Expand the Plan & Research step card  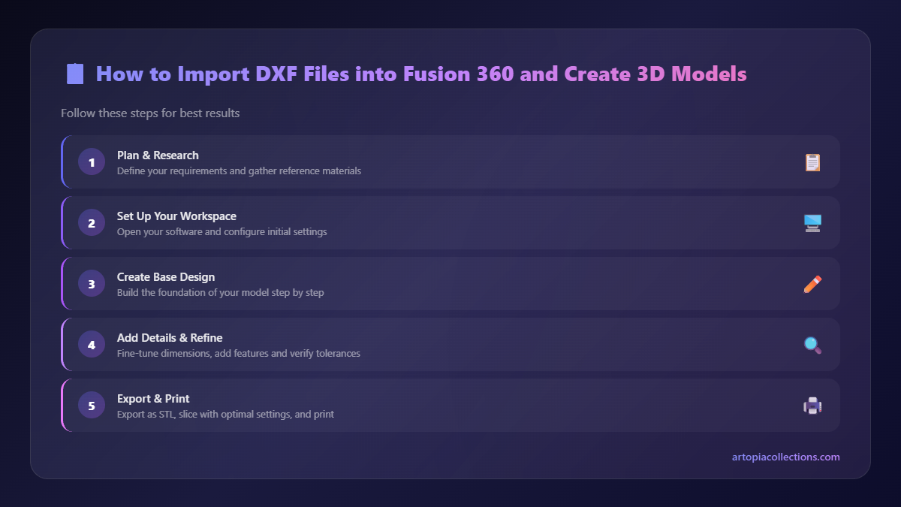(450, 161)
